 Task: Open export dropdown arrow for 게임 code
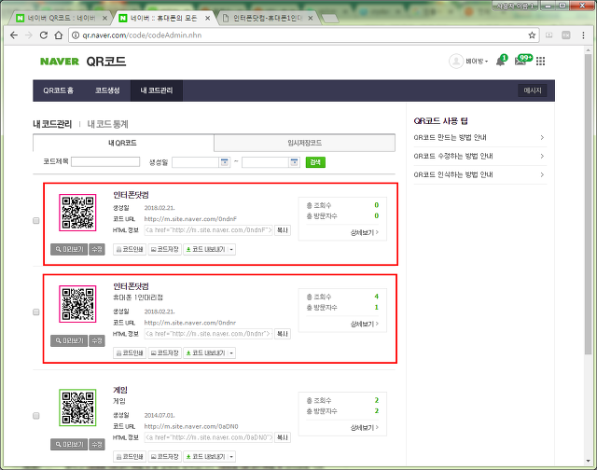231,457
